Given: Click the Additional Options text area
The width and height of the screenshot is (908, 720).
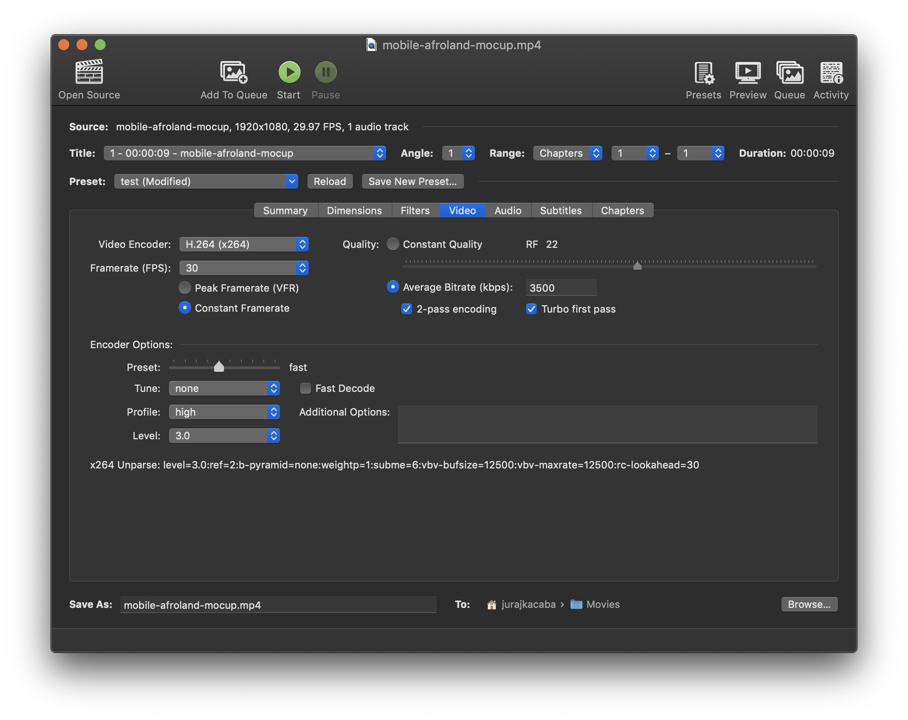Looking at the screenshot, I should pos(607,424).
